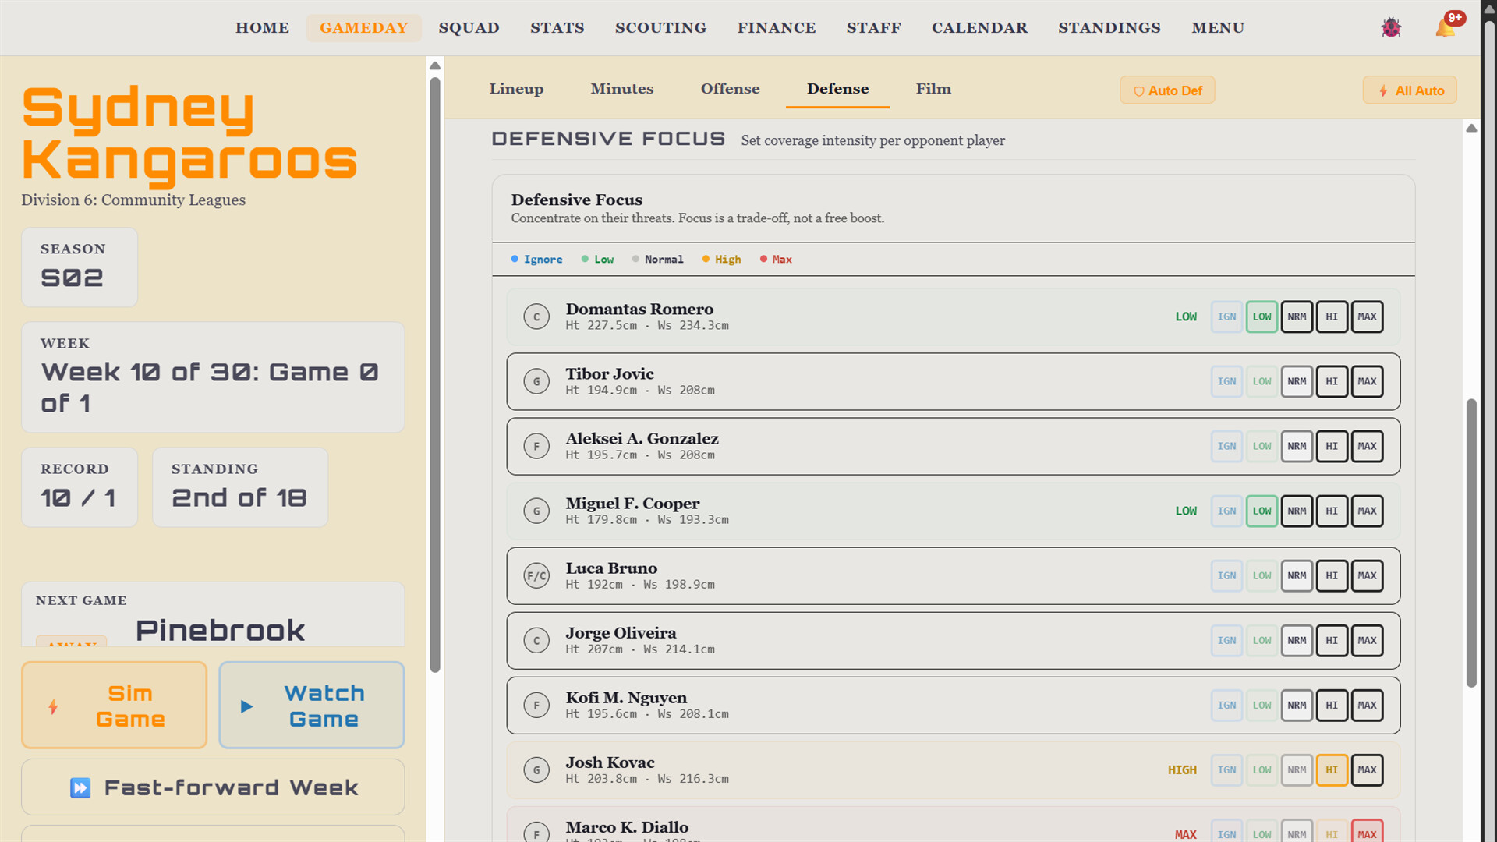Click the ladybug bug-report icon
Viewport: 1497px width, 842px height.
pos(1391,28)
